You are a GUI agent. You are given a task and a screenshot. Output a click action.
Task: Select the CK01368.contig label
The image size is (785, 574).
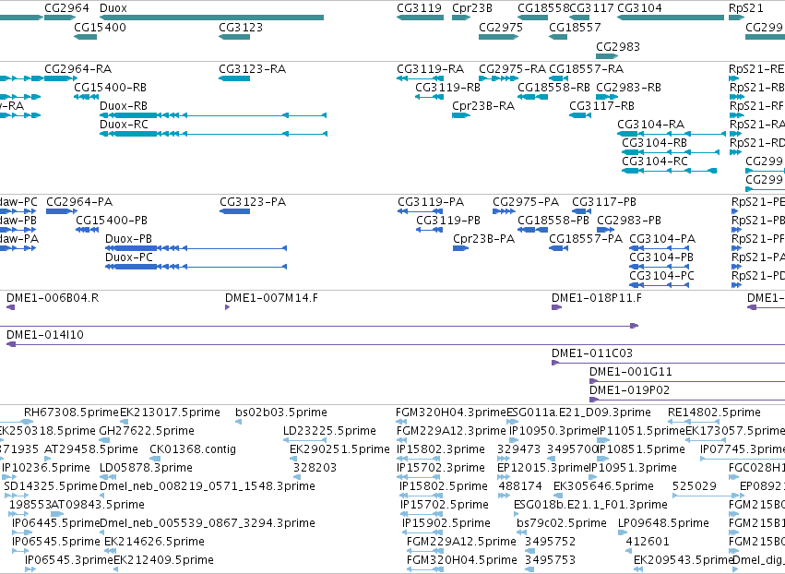click(193, 449)
